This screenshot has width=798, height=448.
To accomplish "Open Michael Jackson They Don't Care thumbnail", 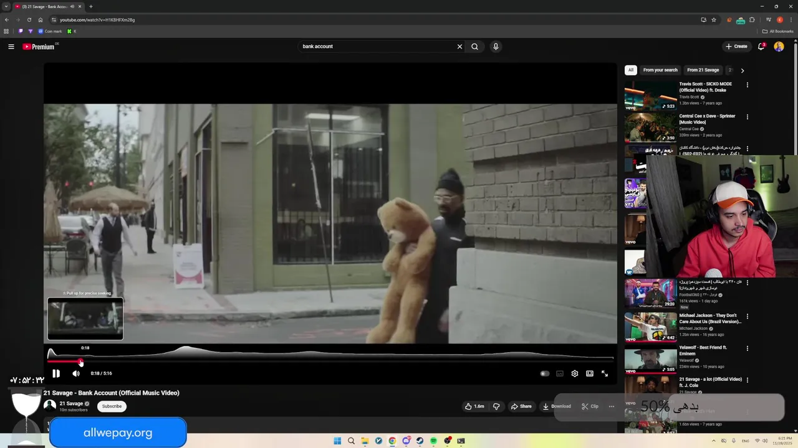I will pos(650,327).
